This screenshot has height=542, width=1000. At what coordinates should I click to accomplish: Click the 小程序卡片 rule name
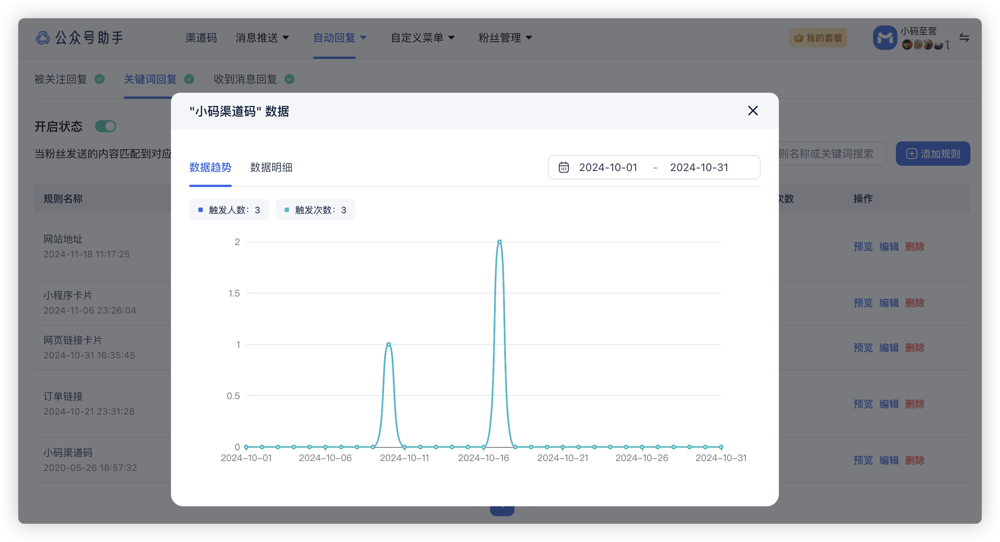[x=68, y=295]
